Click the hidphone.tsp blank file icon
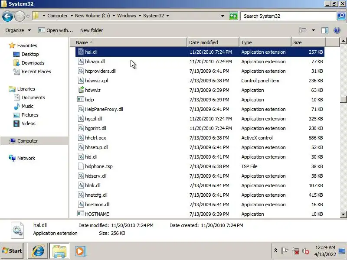Image resolution: width=347 pixels, height=260 pixels. [x=81, y=166]
